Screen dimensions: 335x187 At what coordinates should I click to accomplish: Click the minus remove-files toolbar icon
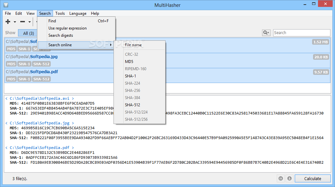(23, 22)
